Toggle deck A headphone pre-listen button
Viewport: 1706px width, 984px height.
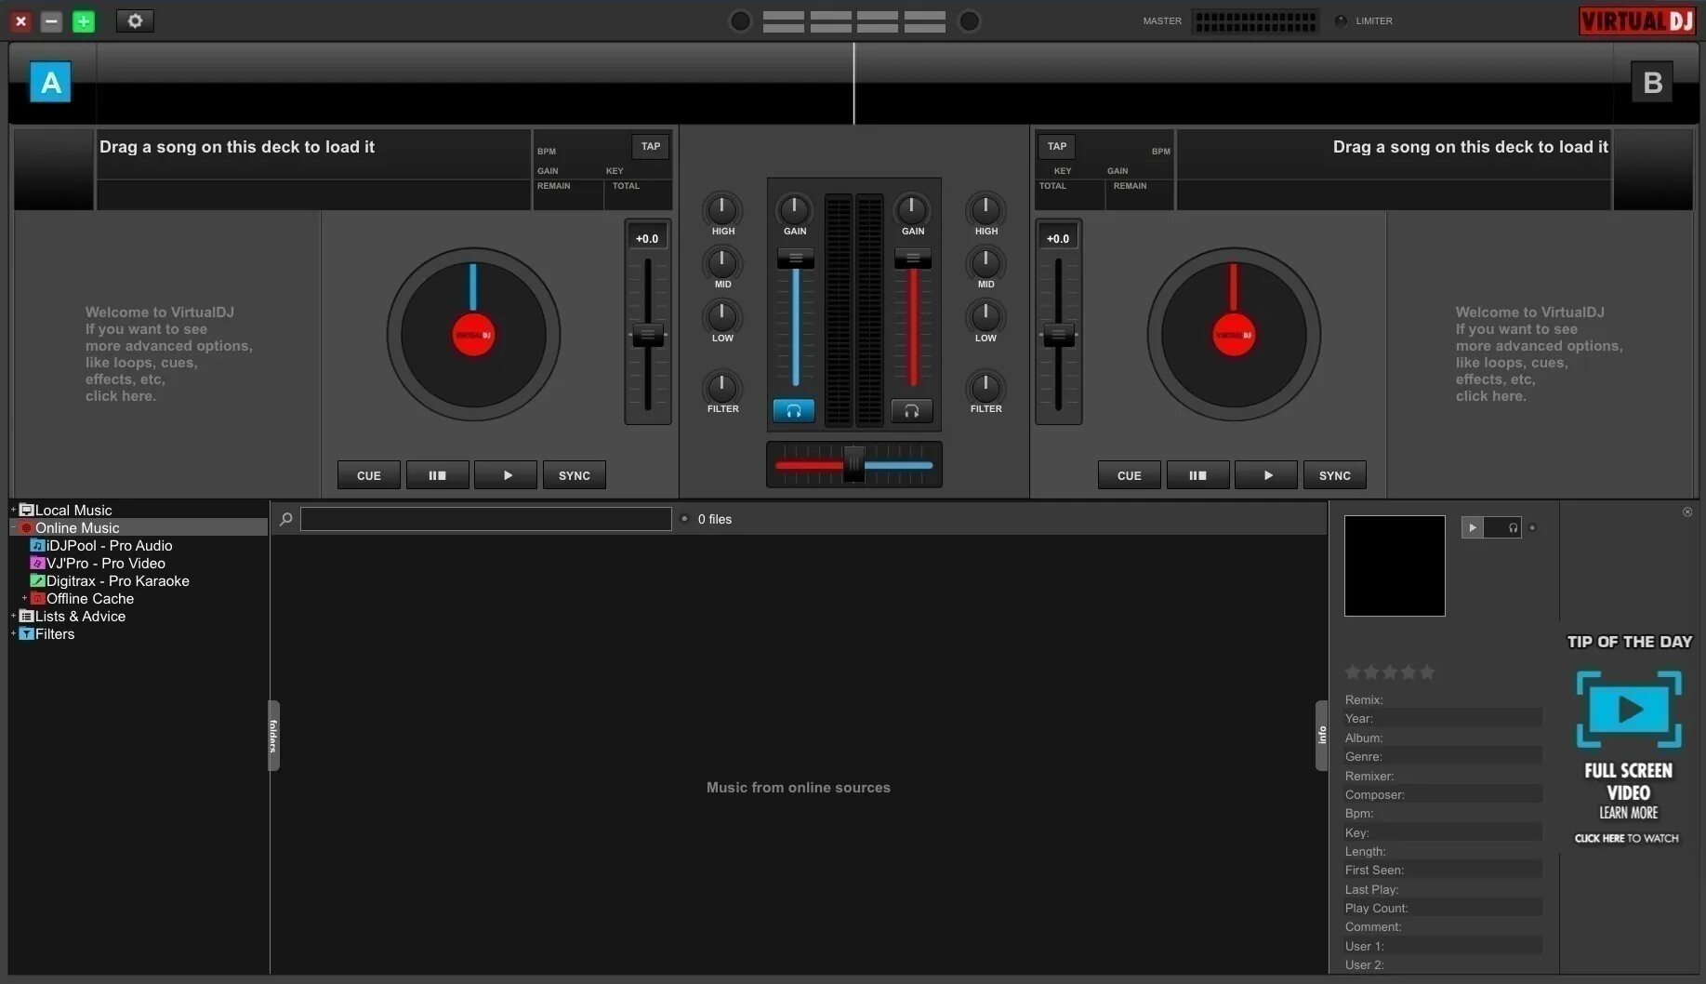coord(794,410)
